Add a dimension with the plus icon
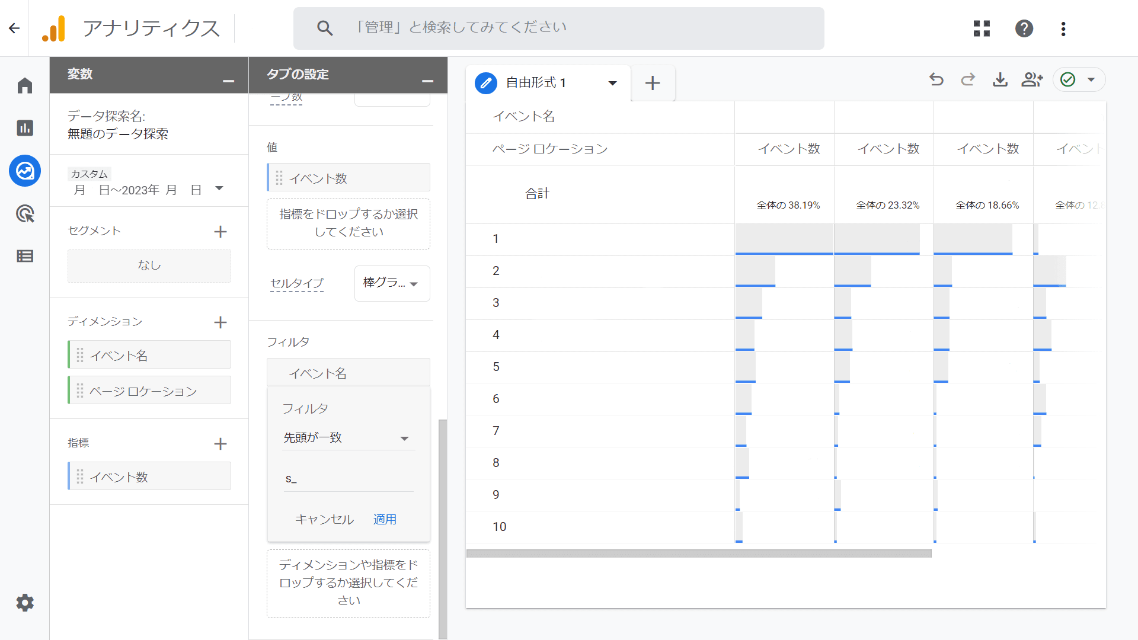 coord(220,322)
